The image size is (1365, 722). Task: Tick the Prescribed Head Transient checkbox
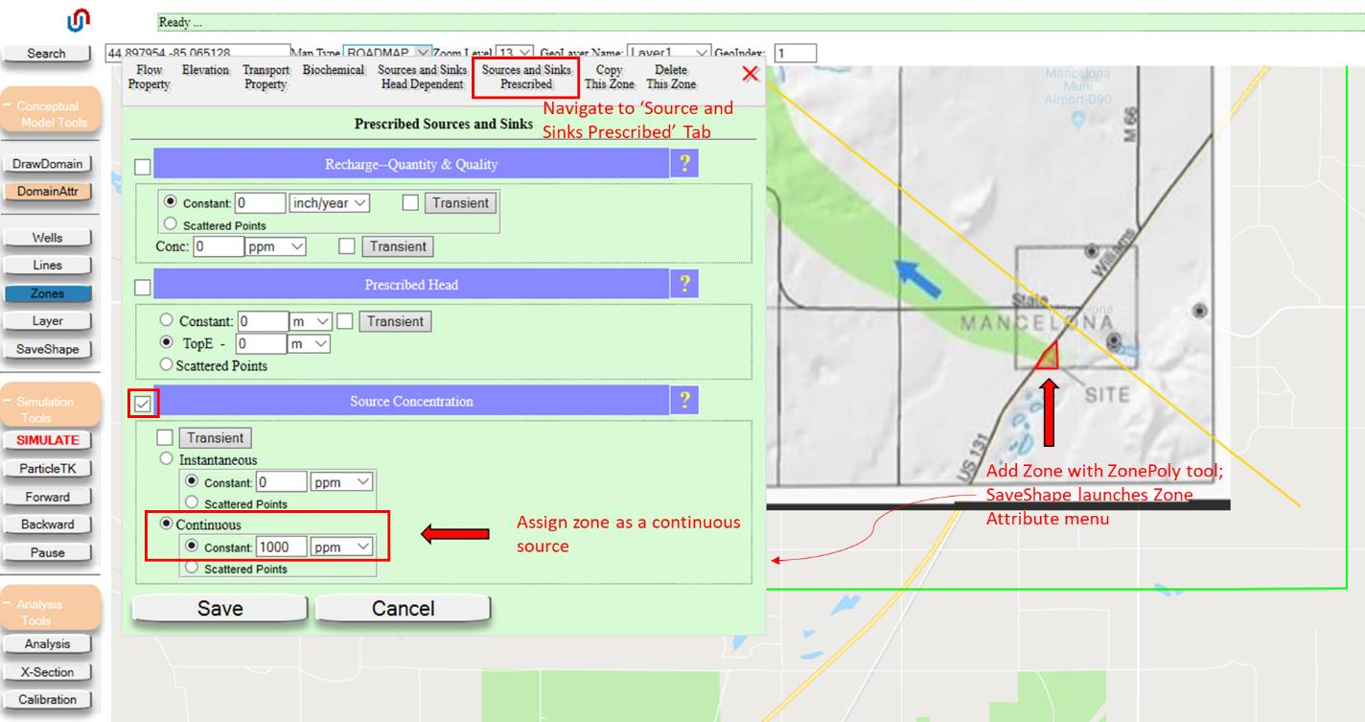345,321
